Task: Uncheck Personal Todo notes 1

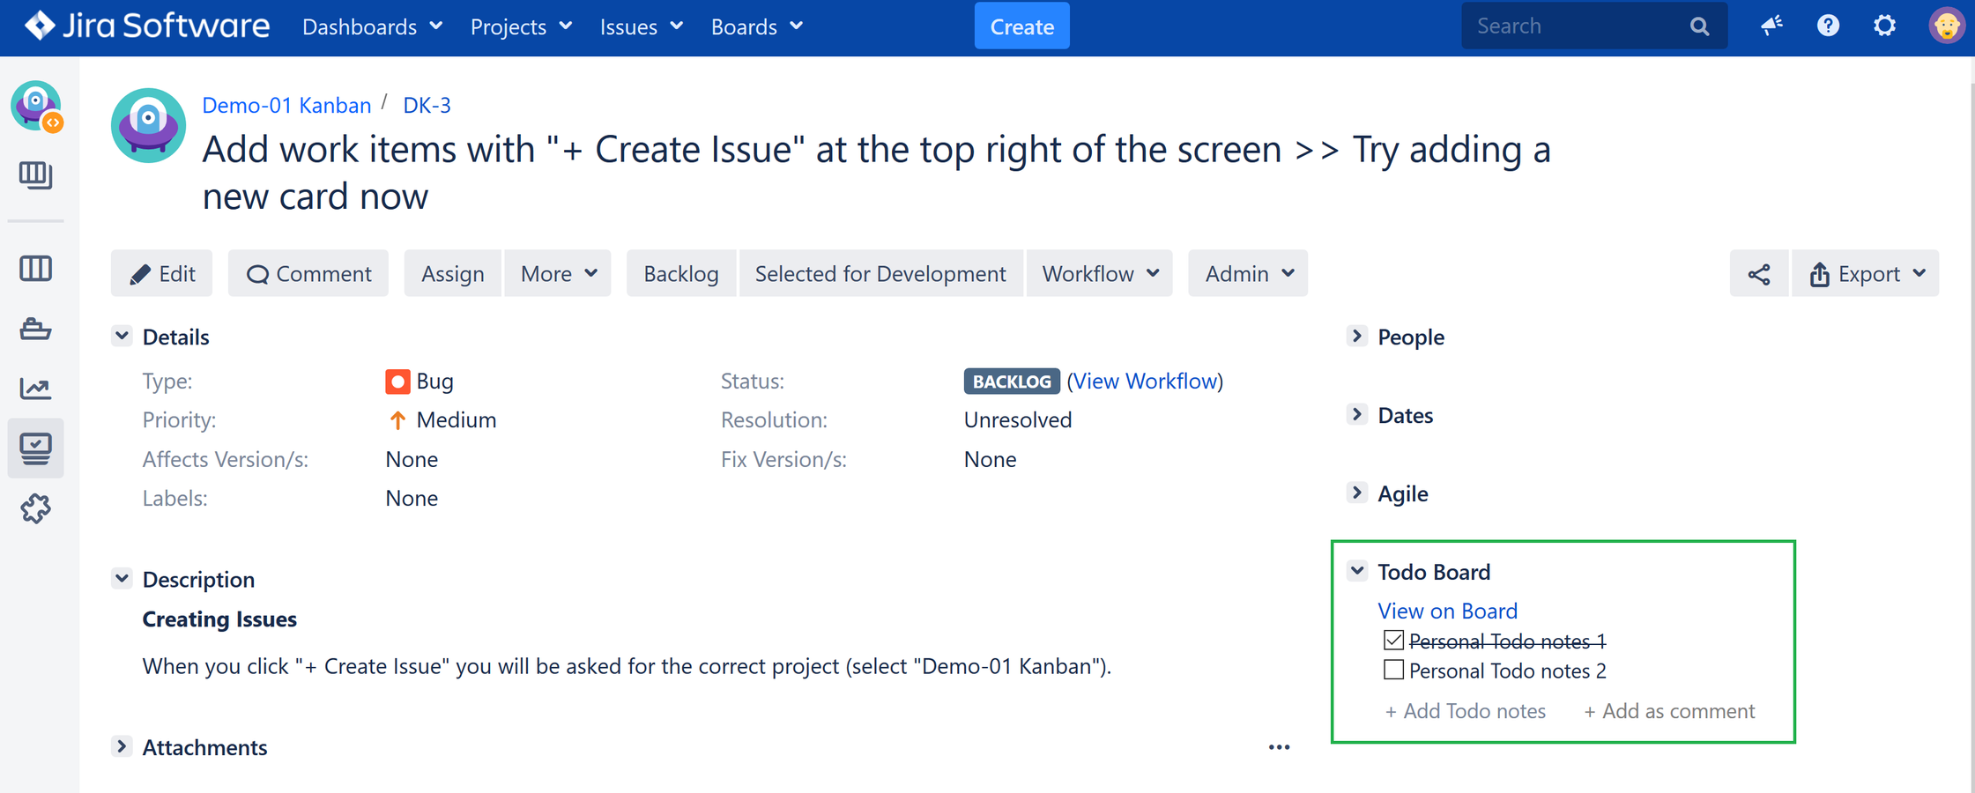Action: [1393, 640]
